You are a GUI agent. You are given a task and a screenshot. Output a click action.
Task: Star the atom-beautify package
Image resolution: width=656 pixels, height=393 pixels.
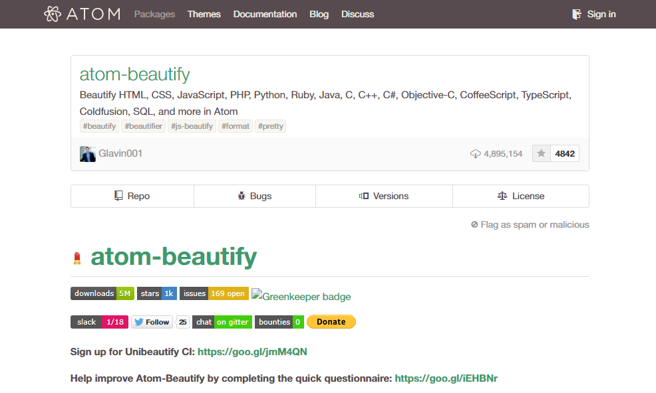pos(542,154)
